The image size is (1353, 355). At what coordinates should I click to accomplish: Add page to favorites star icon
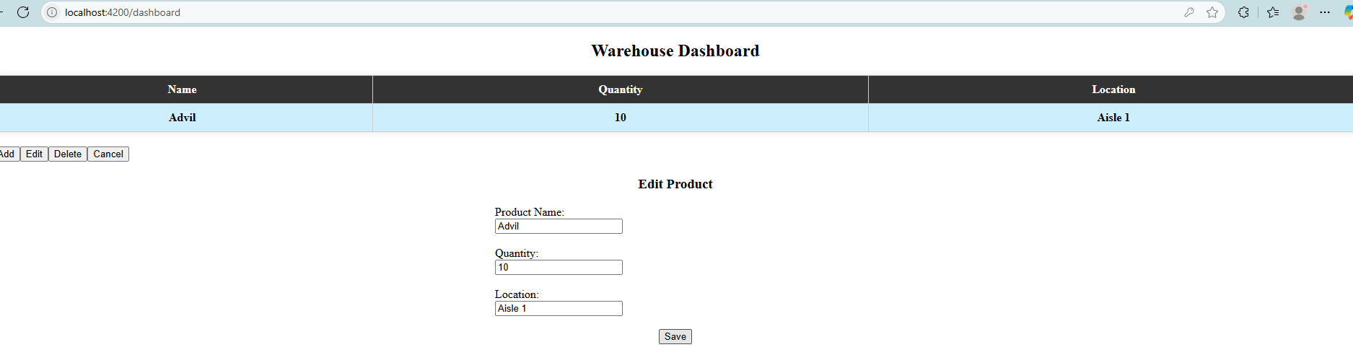tap(1212, 12)
